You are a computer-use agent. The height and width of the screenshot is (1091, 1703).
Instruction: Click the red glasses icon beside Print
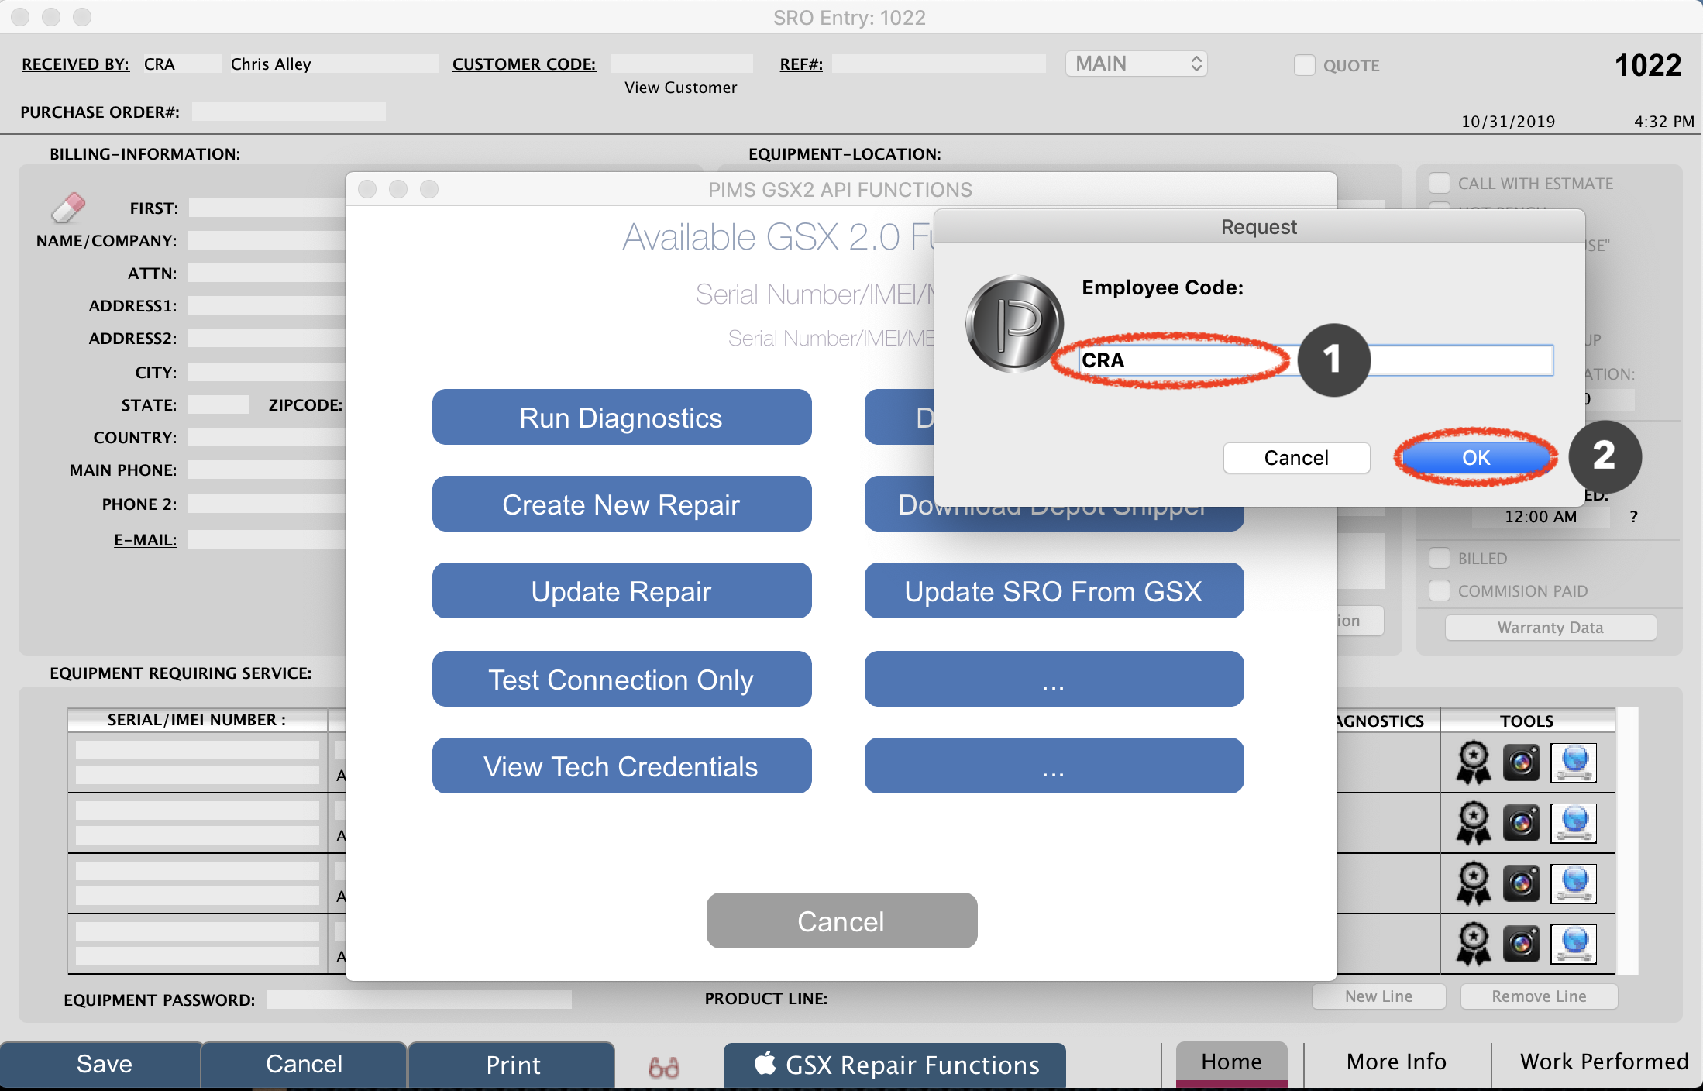pyautogui.click(x=664, y=1067)
